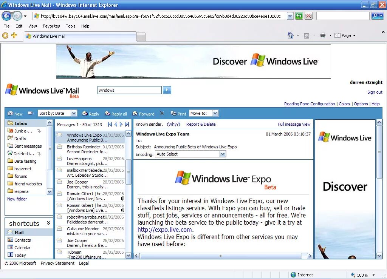Screen dimensions: 387x279
Task: Open the Options link
Action: [361, 104]
